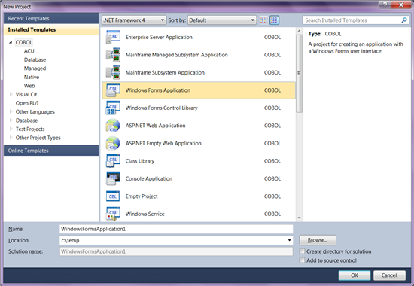Click the search magnifier icon
Viewport: 414px width, 286px height.
(404, 20)
